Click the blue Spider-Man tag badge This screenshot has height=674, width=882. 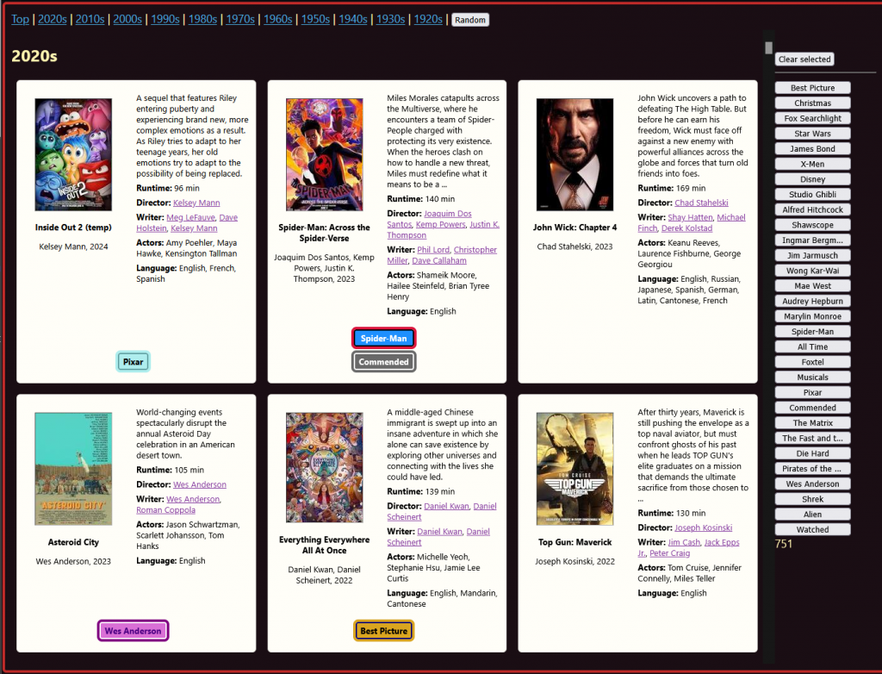(383, 338)
